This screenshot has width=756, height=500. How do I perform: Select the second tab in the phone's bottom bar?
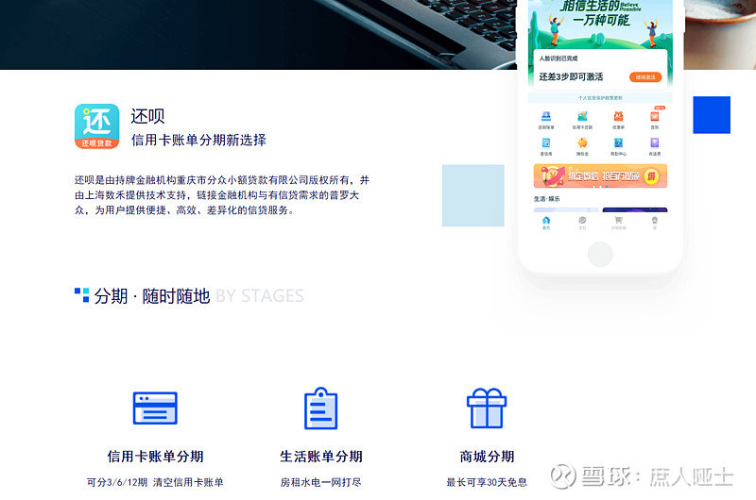(582, 223)
